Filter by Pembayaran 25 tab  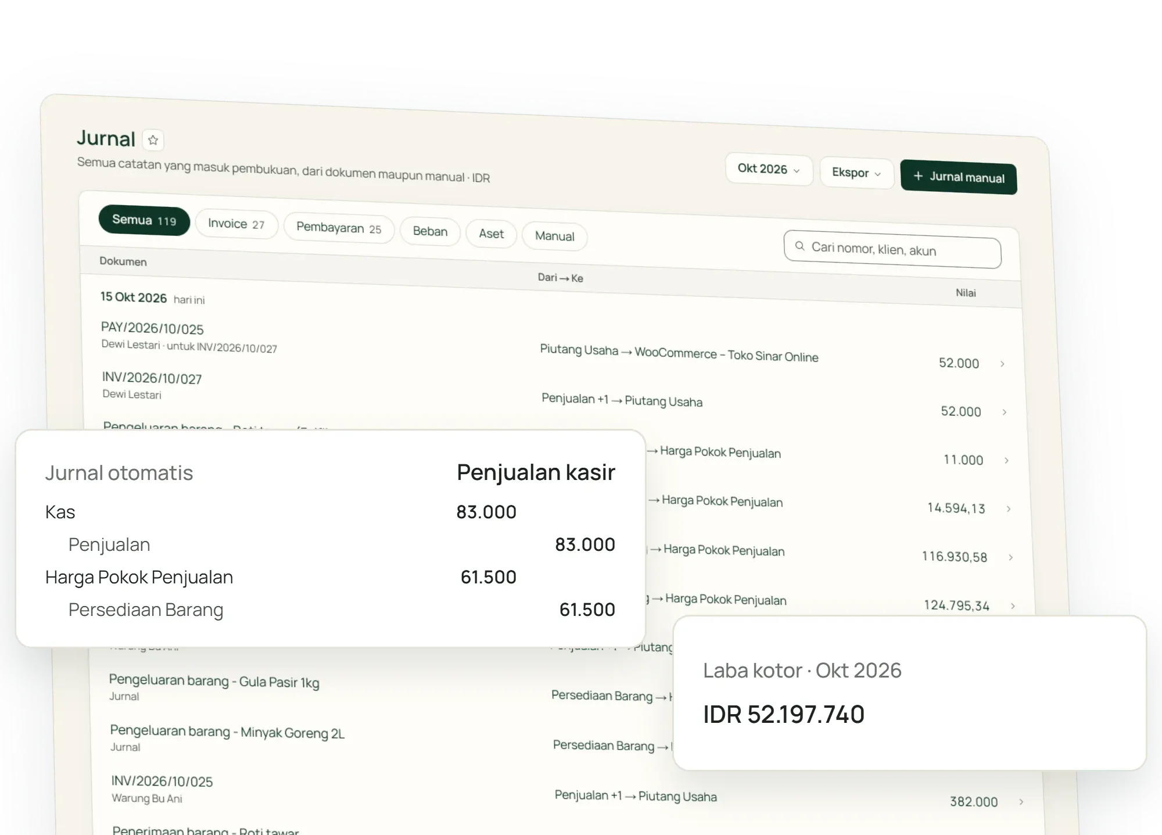pos(339,228)
